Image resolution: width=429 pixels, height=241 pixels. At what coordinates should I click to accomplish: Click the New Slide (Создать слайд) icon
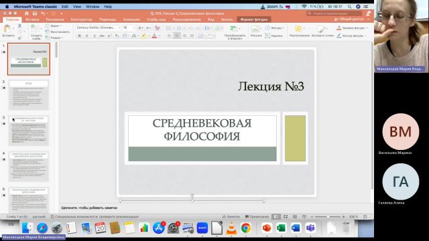[36, 28]
